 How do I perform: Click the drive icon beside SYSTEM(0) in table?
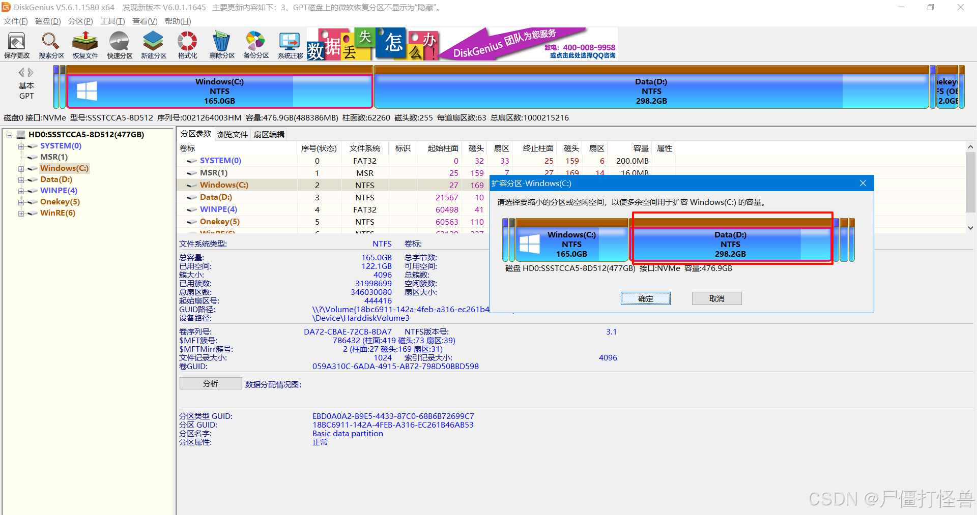(192, 161)
